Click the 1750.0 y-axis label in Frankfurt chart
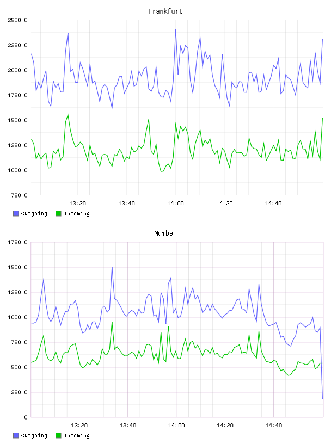 [17, 95]
